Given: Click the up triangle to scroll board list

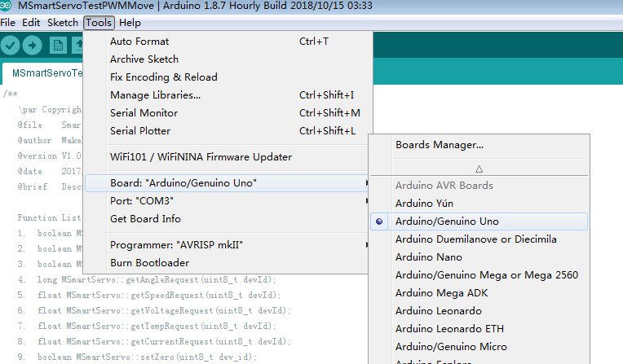Looking at the screenshot, I should coord(479,169).
